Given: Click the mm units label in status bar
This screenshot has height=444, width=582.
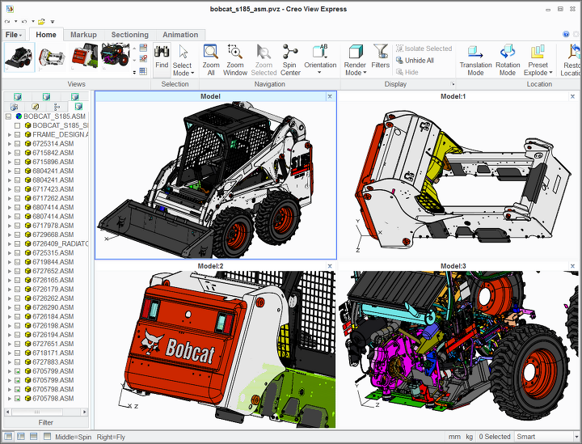Looking at the screenshot, I should click(454, 437).
